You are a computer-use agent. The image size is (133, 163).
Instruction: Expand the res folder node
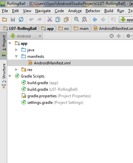click(16, 69)
